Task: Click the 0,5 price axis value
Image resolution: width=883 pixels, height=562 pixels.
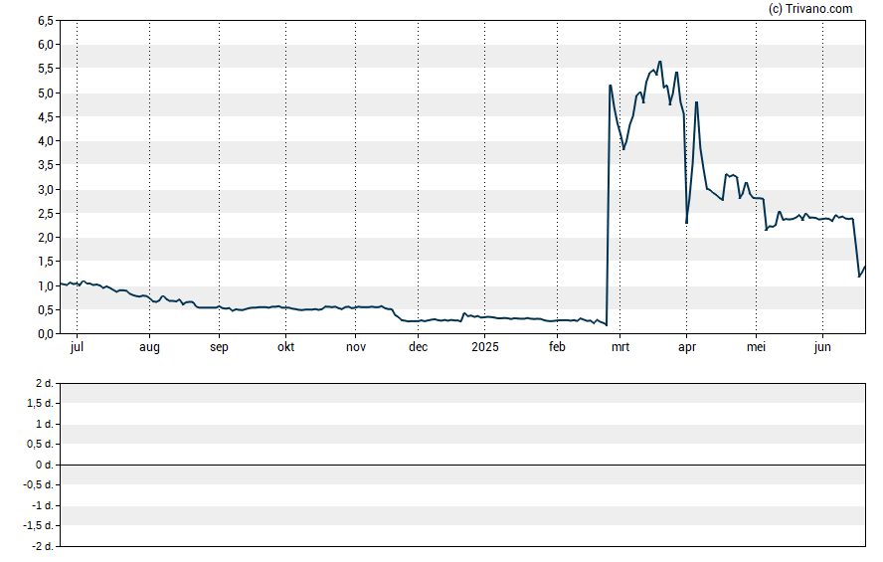Action: point(46,309)
